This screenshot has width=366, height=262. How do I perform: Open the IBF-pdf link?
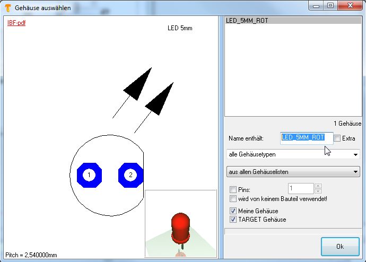pyautogui.click(x=16, y=23)
